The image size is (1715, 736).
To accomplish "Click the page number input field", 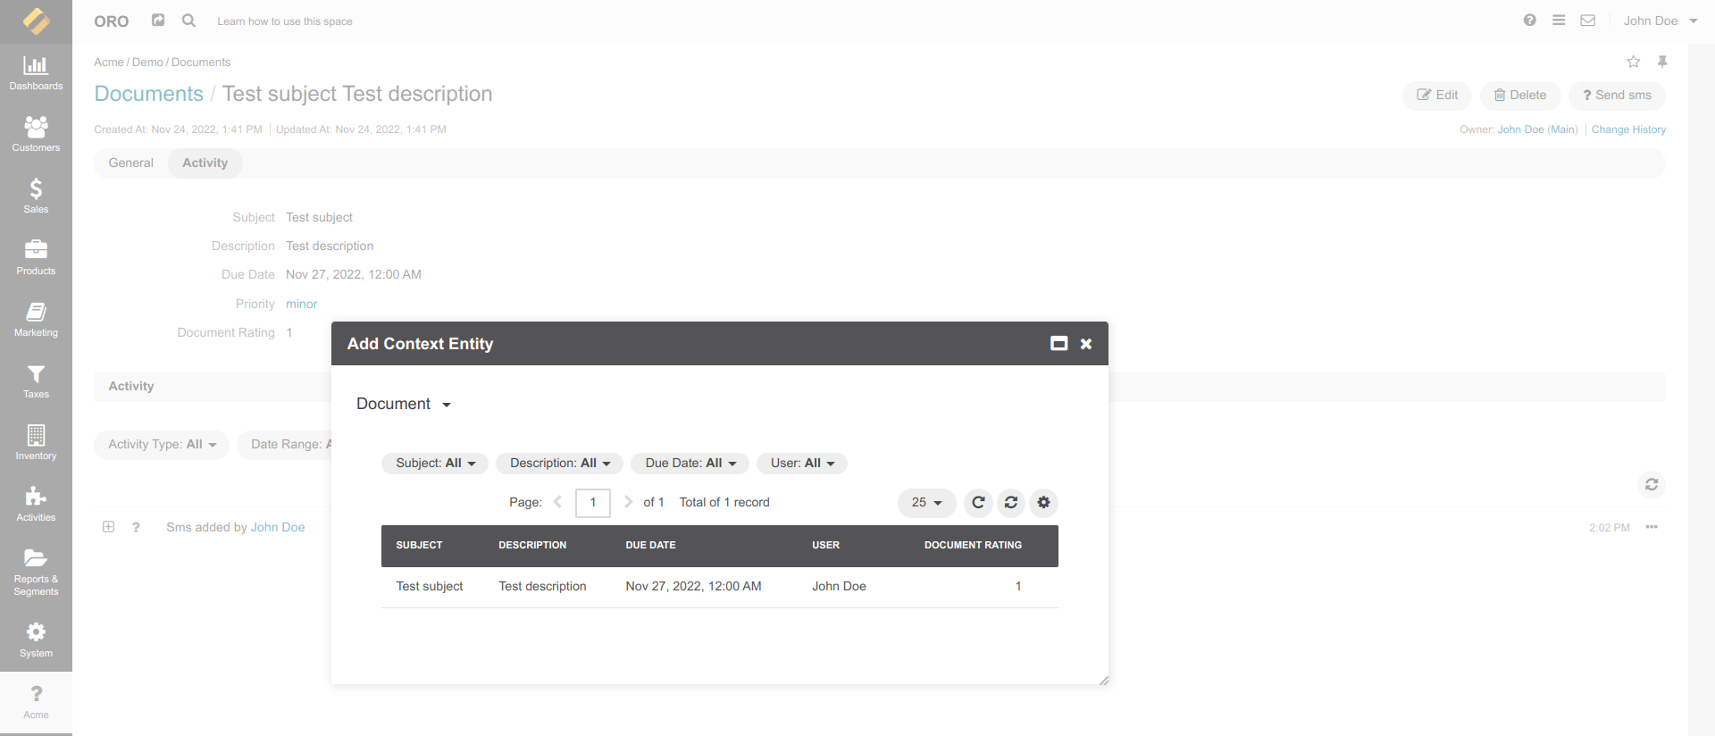I will 593,503.
